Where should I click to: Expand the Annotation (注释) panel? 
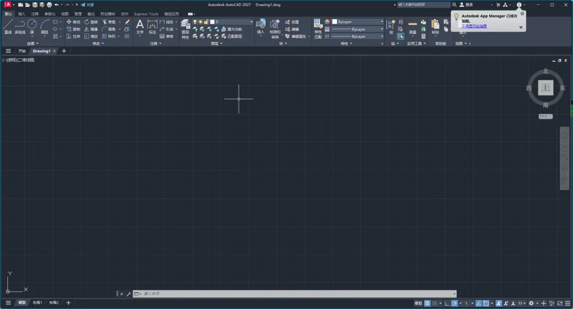pyautogui.click(x=155, y=44)
